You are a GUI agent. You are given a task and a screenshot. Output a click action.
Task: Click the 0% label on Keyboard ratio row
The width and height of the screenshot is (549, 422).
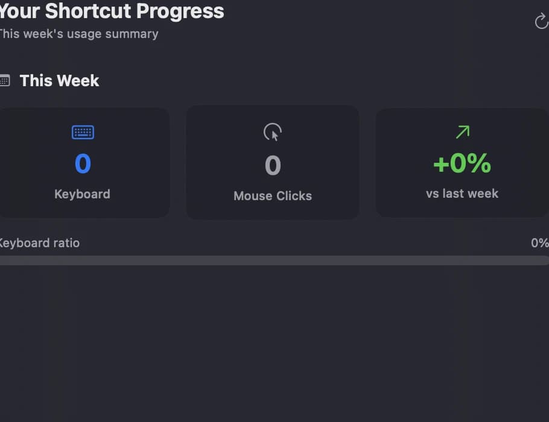[x=539, y=242]
